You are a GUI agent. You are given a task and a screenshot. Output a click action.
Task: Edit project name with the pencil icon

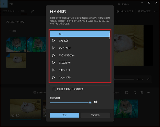(x=33, y=11)
